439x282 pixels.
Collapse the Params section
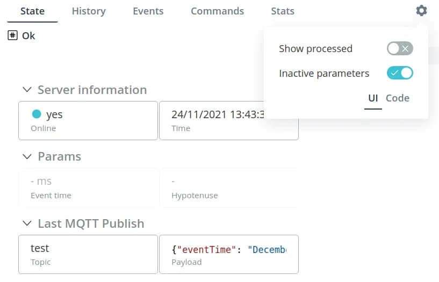point(27,157)
